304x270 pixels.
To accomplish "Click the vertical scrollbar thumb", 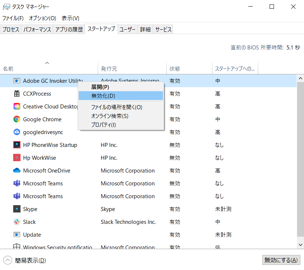I will pos(300,159).
